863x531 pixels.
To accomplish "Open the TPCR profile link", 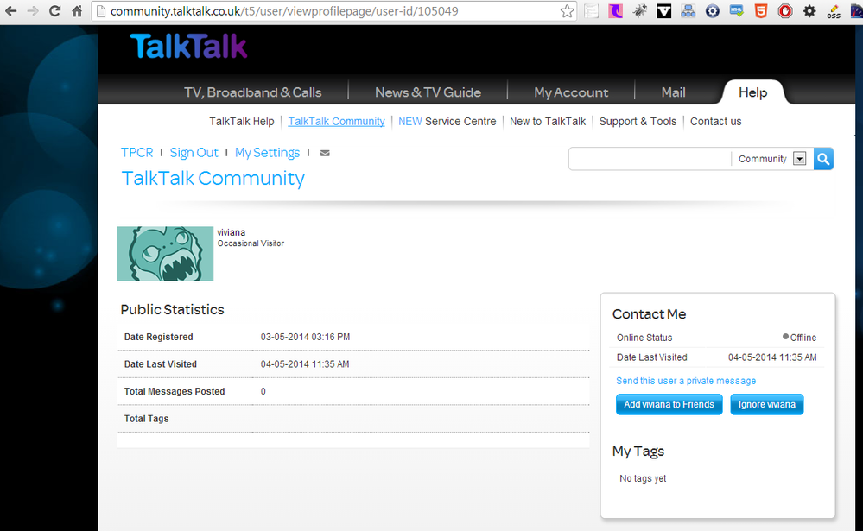I will pos(137,153).
